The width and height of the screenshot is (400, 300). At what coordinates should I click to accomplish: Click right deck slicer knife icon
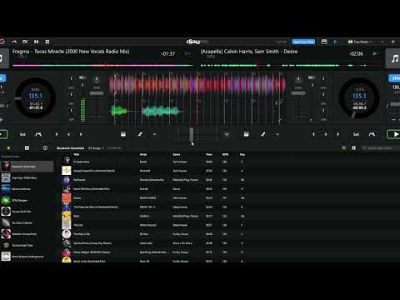[262, 134]
